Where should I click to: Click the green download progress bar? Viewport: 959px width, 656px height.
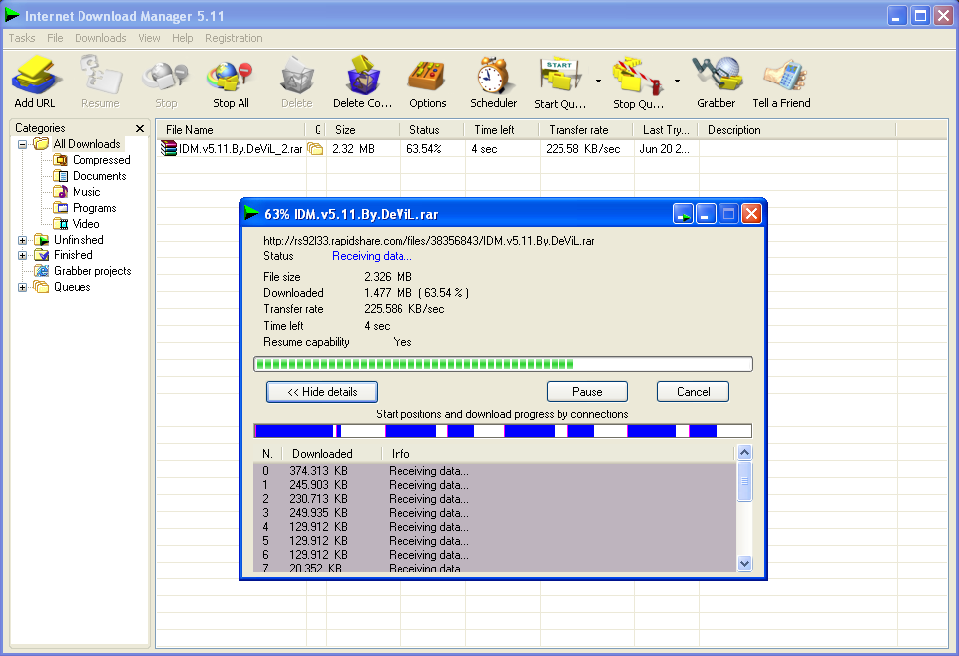click(503, 364)
